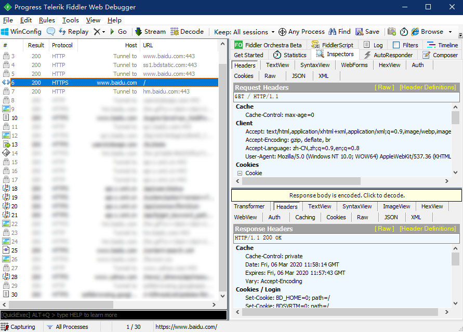This screenshot has width=463, height=332.
Task: Open the Edit menu
Action: pos(26,20)
